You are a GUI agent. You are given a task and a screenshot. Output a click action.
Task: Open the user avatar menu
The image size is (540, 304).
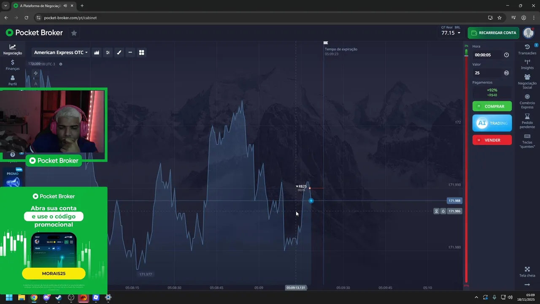529,33
